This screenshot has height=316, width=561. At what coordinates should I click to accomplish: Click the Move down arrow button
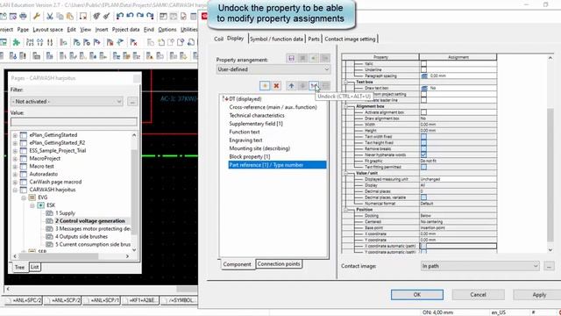pos(302,86)
